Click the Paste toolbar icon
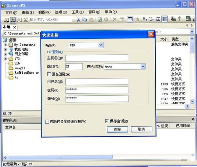 tap(91, 19)
